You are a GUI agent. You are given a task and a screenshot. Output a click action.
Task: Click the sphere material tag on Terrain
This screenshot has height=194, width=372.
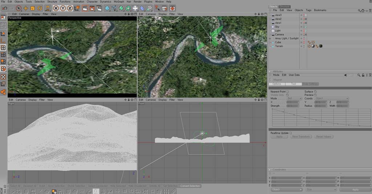pos(313,46)
